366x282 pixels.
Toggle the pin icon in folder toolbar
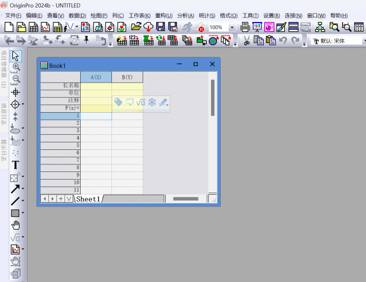pyautogui.click(x=86, y=40)
